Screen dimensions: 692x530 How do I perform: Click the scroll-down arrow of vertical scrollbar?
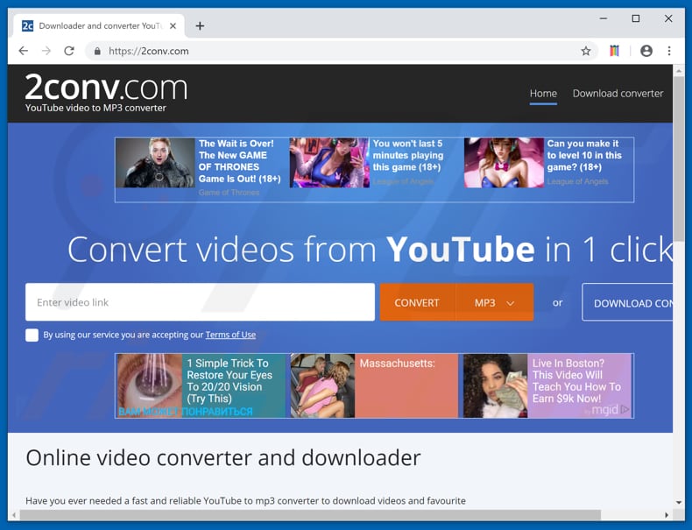tap(679, 502)
